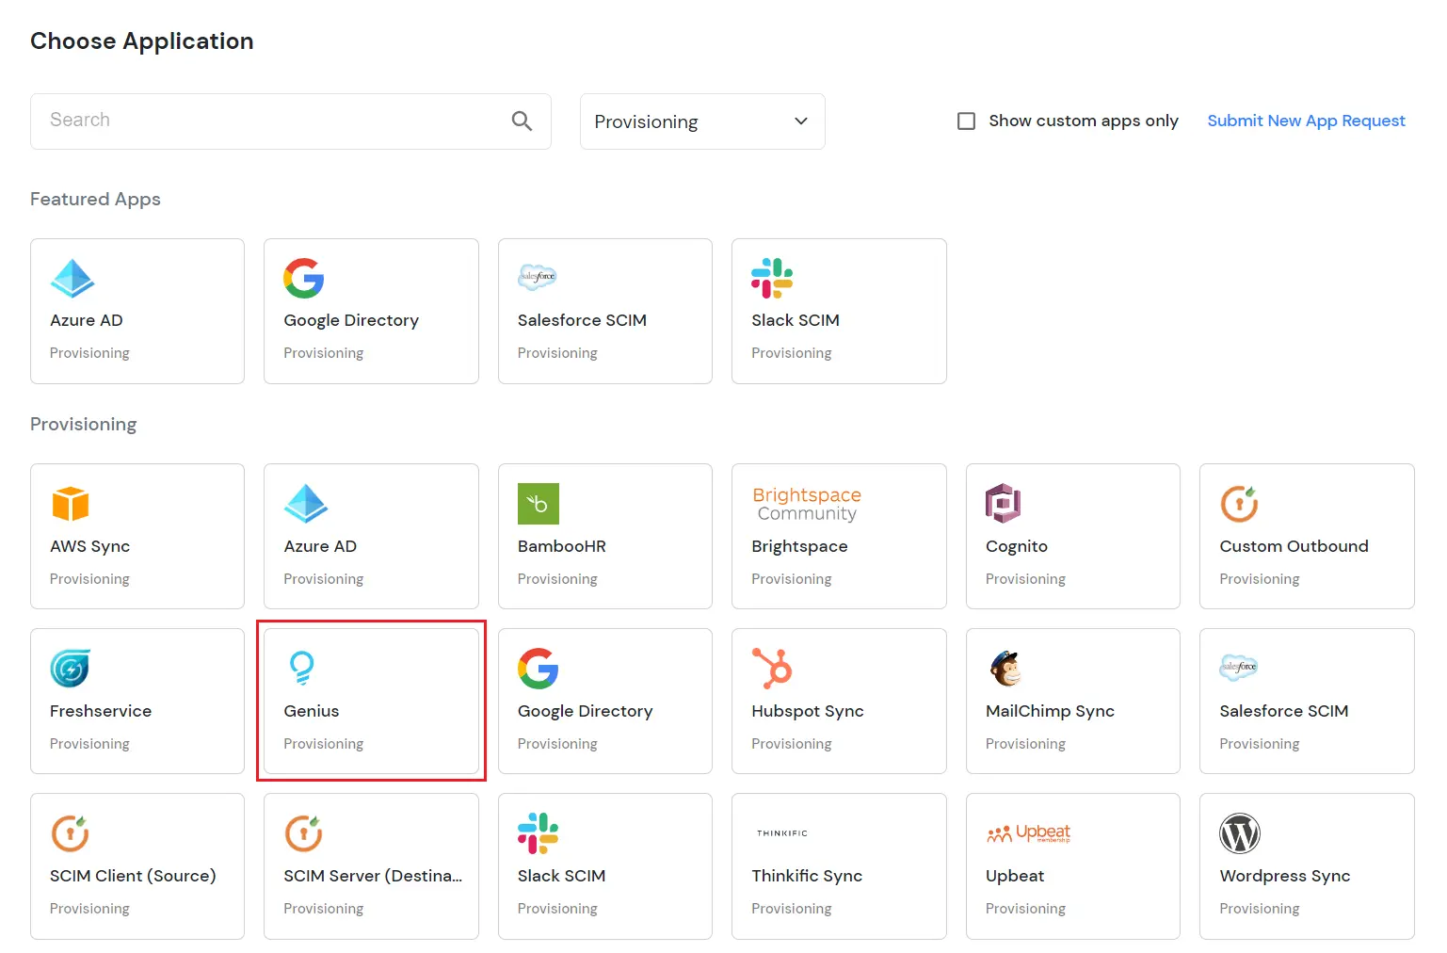
Task: Click the Salesforce SCIM cloud icon in Provisioning section
Action: (x=1239, y=668)
